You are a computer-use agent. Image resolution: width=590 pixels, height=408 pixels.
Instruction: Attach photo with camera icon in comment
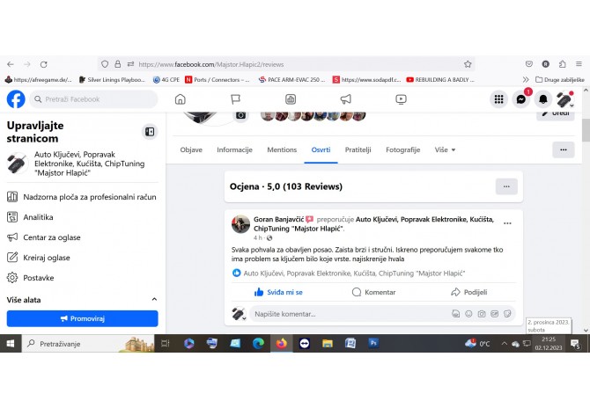tap(482, 314)
